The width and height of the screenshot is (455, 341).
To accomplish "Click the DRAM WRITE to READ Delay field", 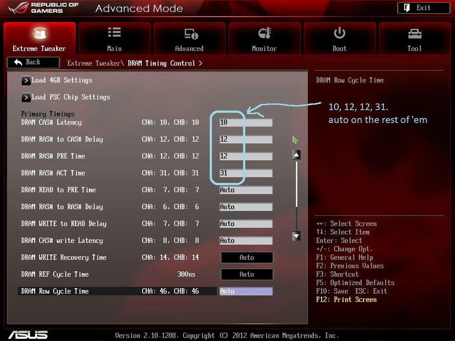I will point(246,224).
